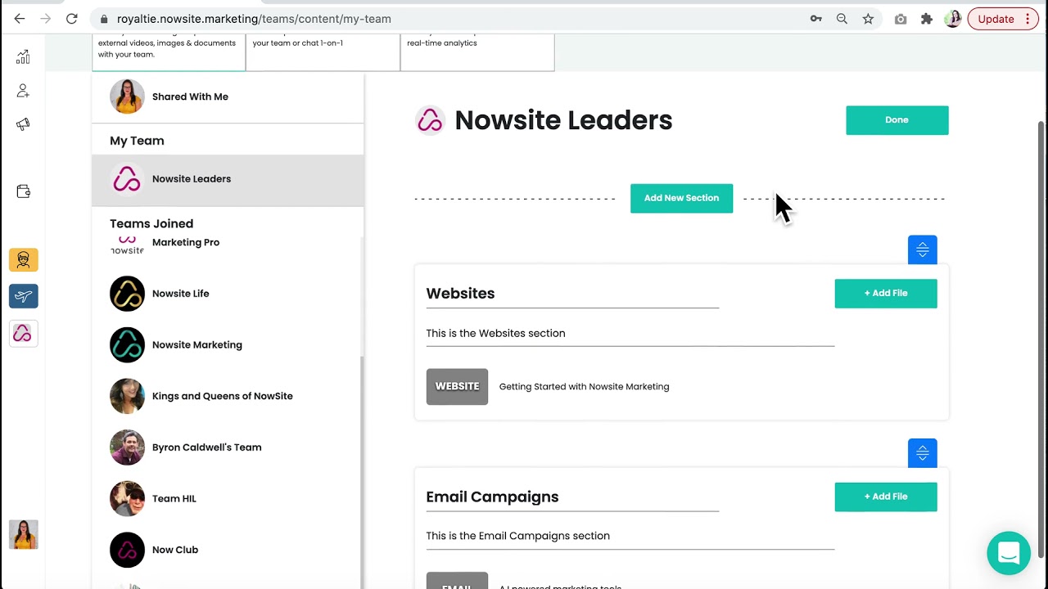The image size is (1048, 589).
Task: Click the My Team heading
Action: pos(137,141)
